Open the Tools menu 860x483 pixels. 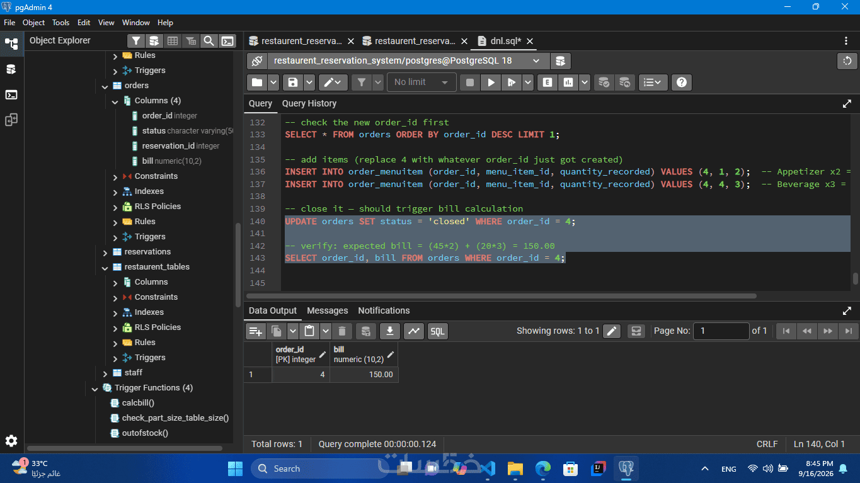tap(60, 22)
